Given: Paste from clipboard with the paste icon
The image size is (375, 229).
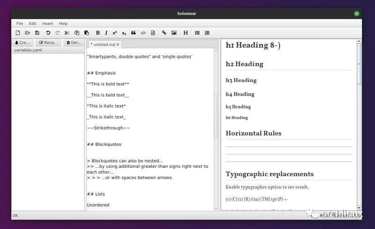Looking at the screenshot, I should [x=87, y=33].
